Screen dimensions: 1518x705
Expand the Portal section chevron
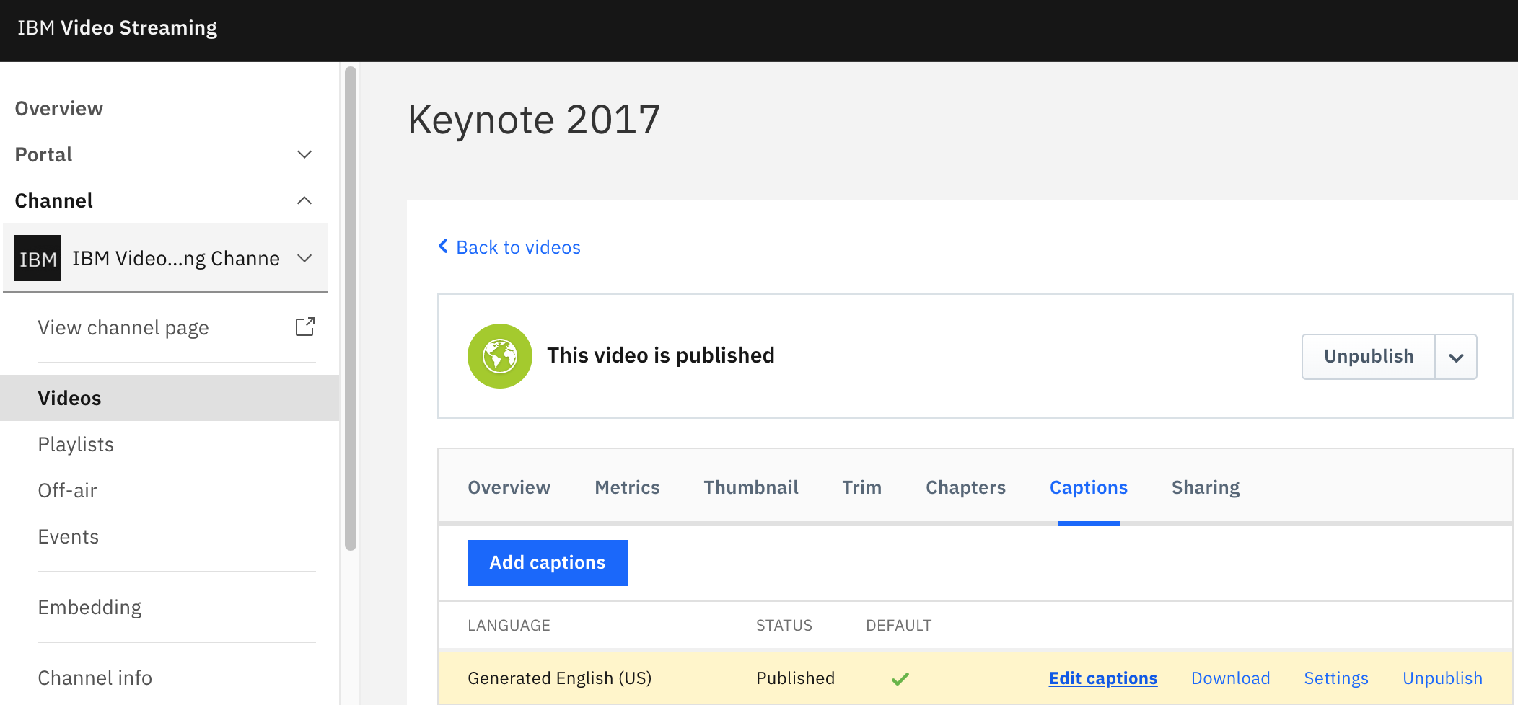pos(304,154)
